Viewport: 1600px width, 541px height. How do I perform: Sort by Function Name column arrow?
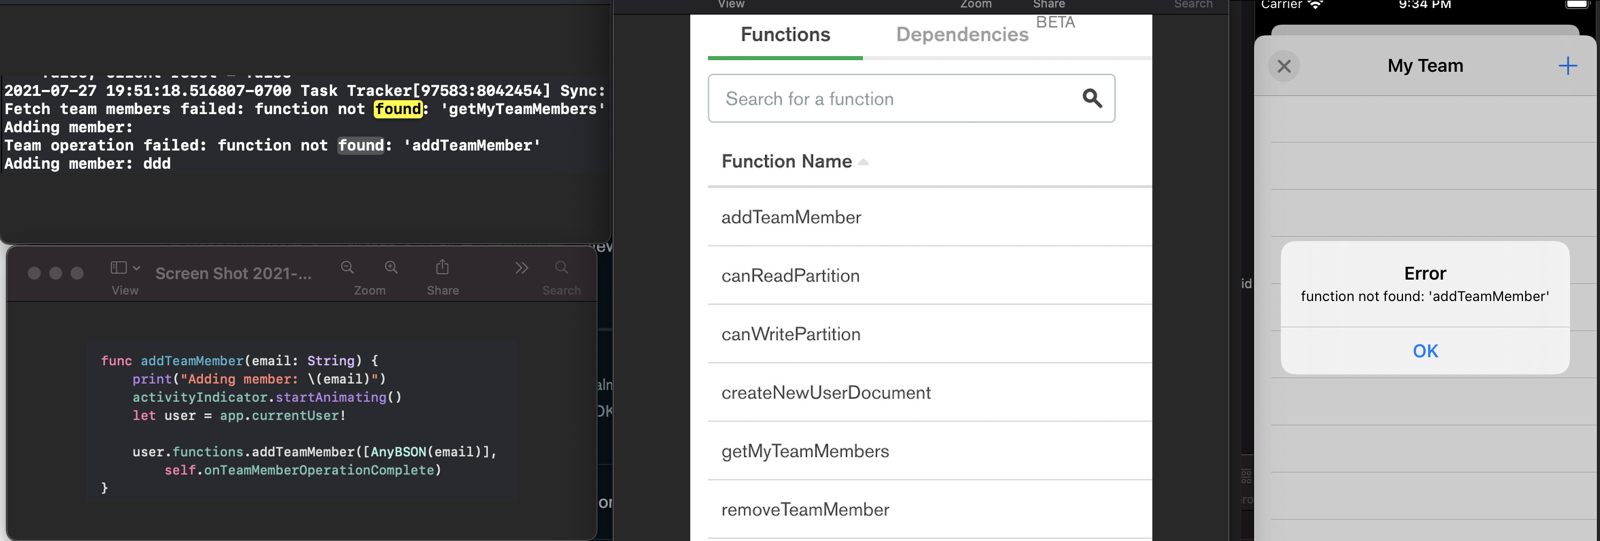(x=863, y=162)
